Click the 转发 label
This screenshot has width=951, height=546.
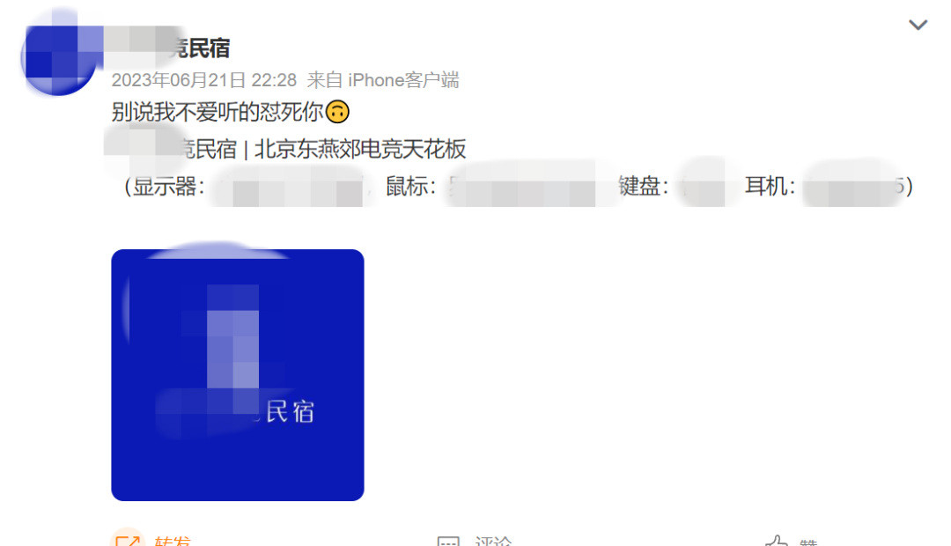point(173,541)
